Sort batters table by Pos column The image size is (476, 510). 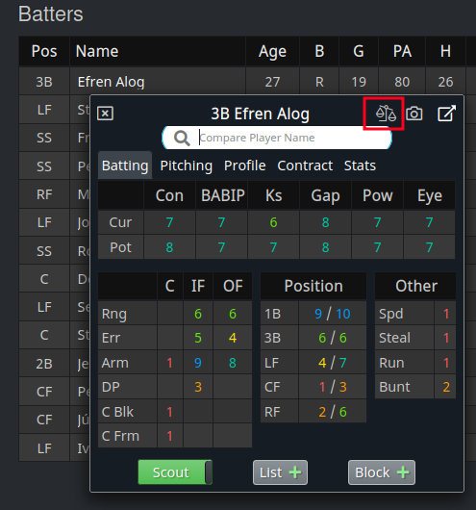(x=44, y=51)
